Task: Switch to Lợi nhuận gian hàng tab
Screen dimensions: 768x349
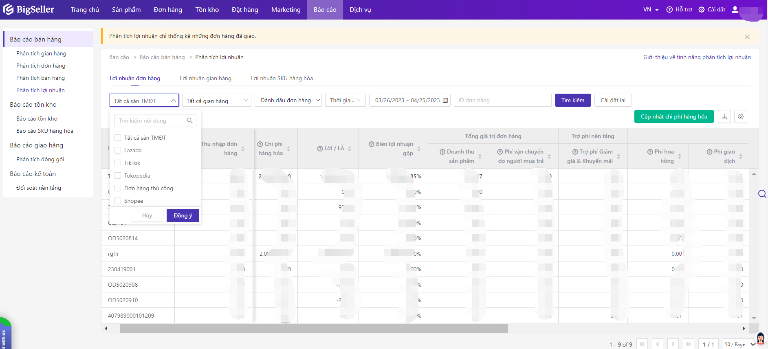Action: tap(205, 79)
